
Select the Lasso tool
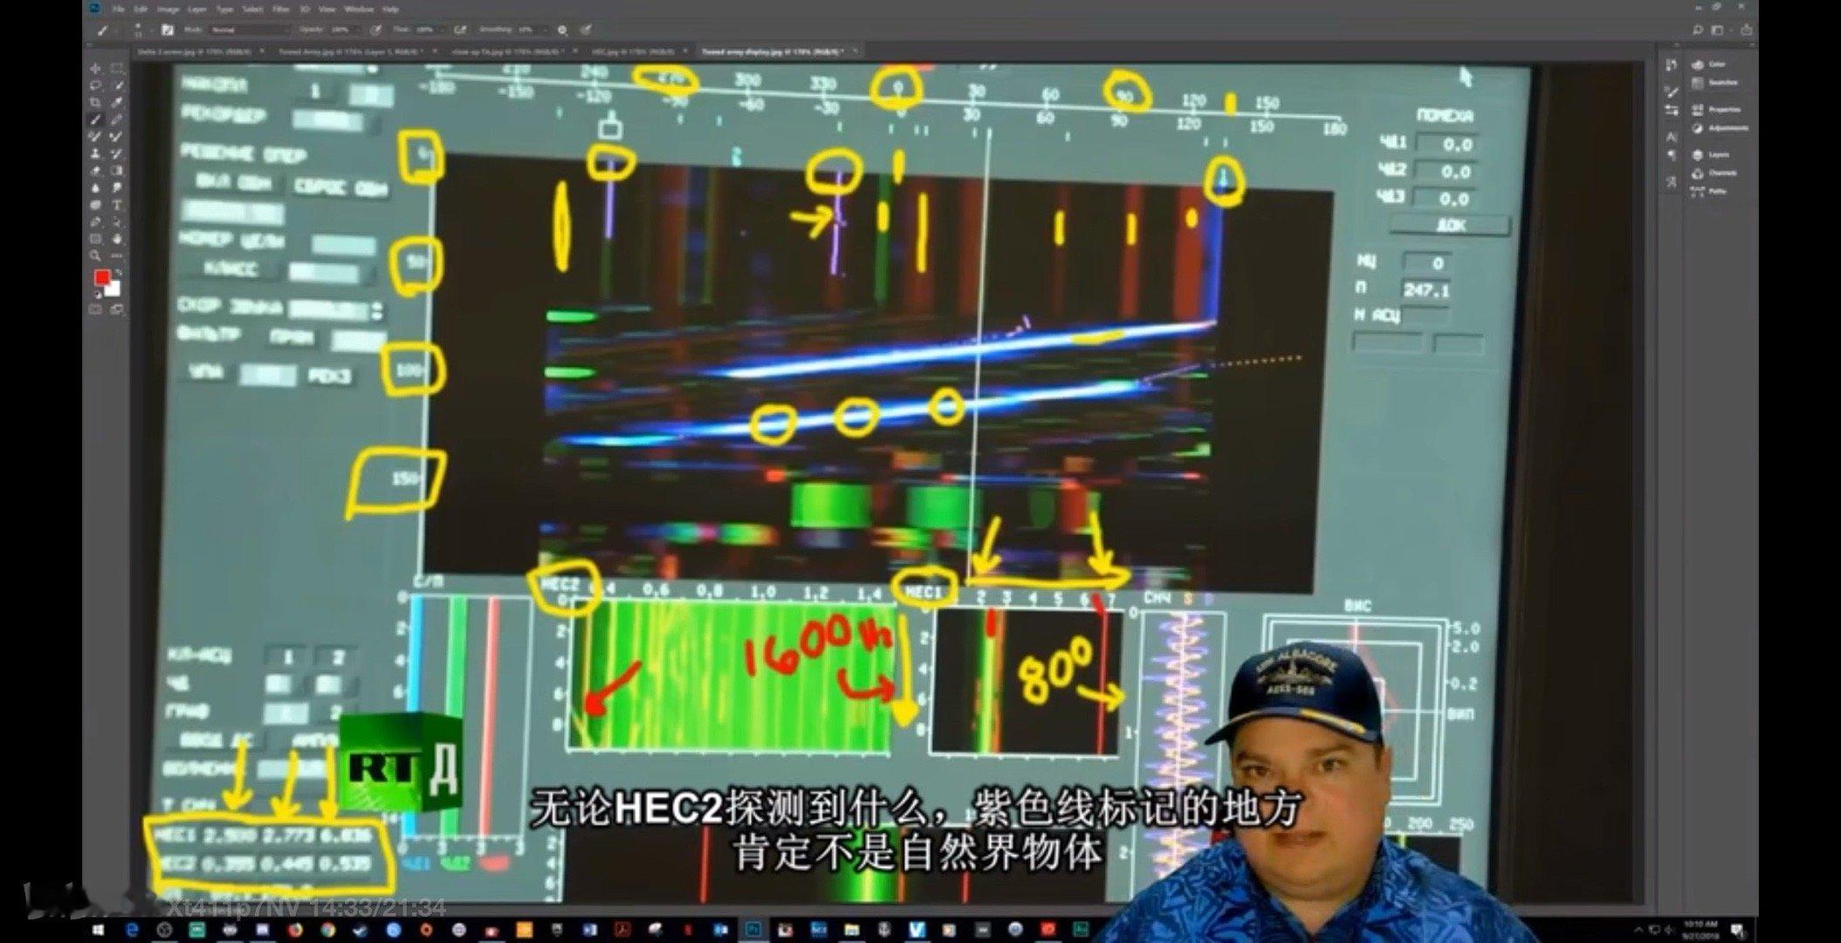click(95, 85)
